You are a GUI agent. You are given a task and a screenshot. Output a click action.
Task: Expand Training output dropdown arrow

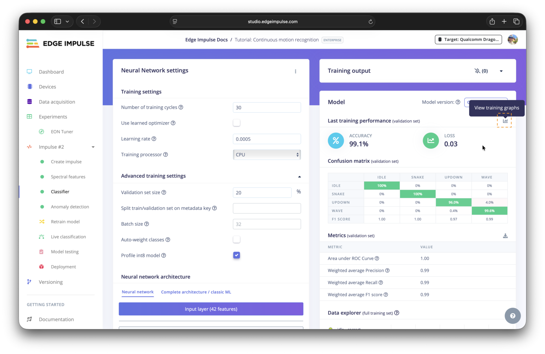coord(501,71)
